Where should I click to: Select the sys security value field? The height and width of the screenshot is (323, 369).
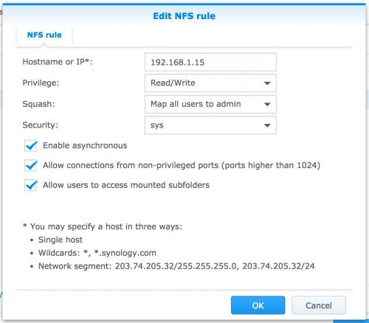pos(210,125)
